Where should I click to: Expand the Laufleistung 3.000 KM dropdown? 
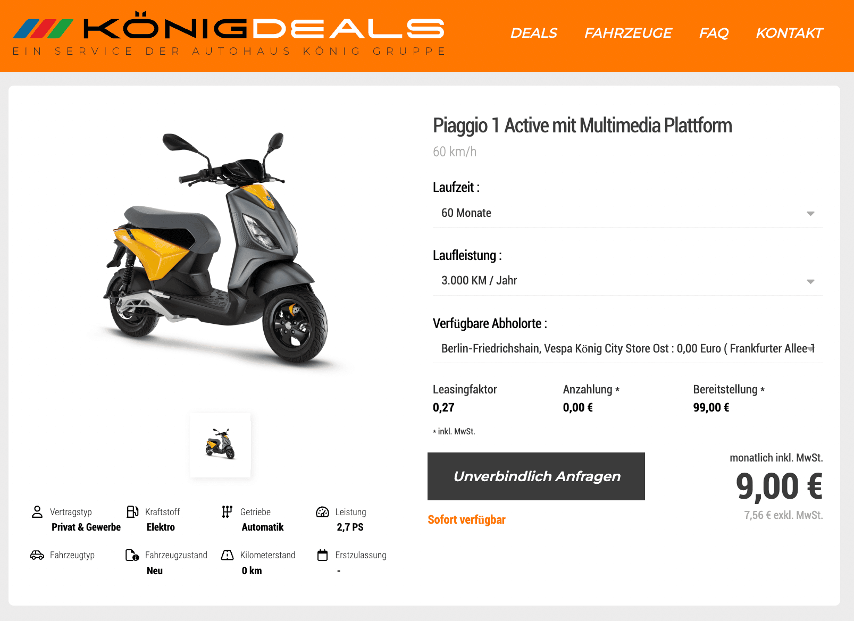pos(627,281)
